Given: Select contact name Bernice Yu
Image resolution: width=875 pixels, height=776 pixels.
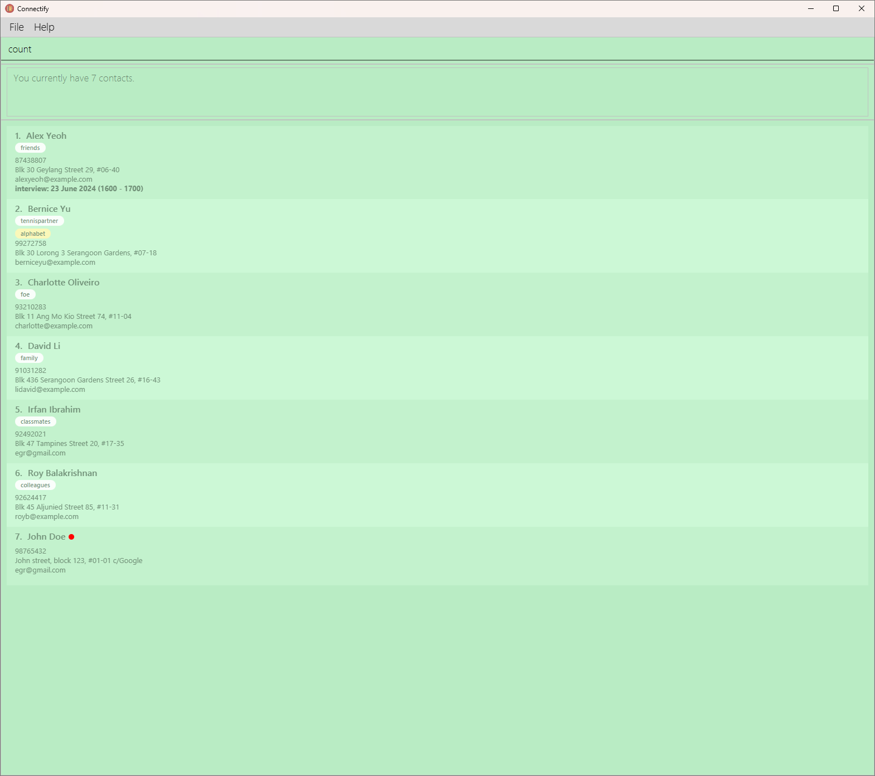Looking at the screenshot, I should [x=49, y=209].
